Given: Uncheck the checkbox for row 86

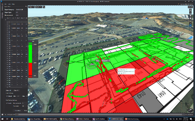Looking at the screenshot, I should tap(7, 38).
